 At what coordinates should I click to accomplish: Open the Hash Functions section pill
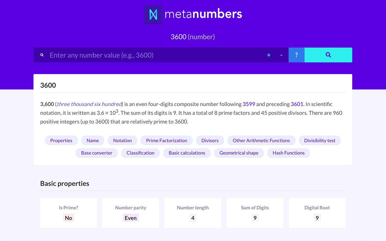[x=288, y=153]
